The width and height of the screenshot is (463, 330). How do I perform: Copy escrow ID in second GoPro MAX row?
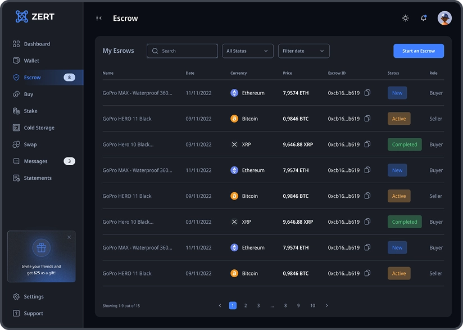click(x=367, y=170)
